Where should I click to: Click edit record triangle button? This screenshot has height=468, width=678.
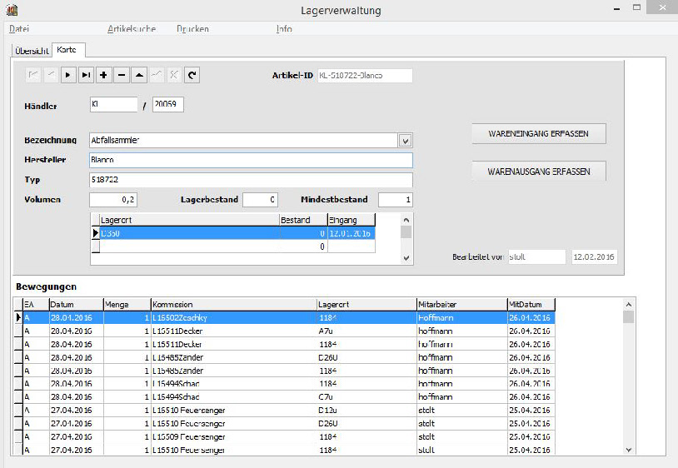139,75
